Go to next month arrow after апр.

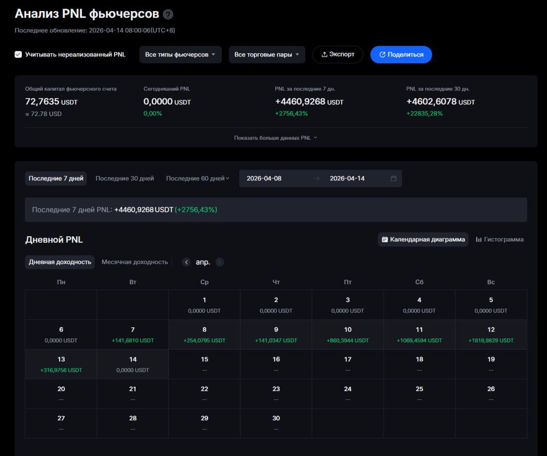click(220, 262)
